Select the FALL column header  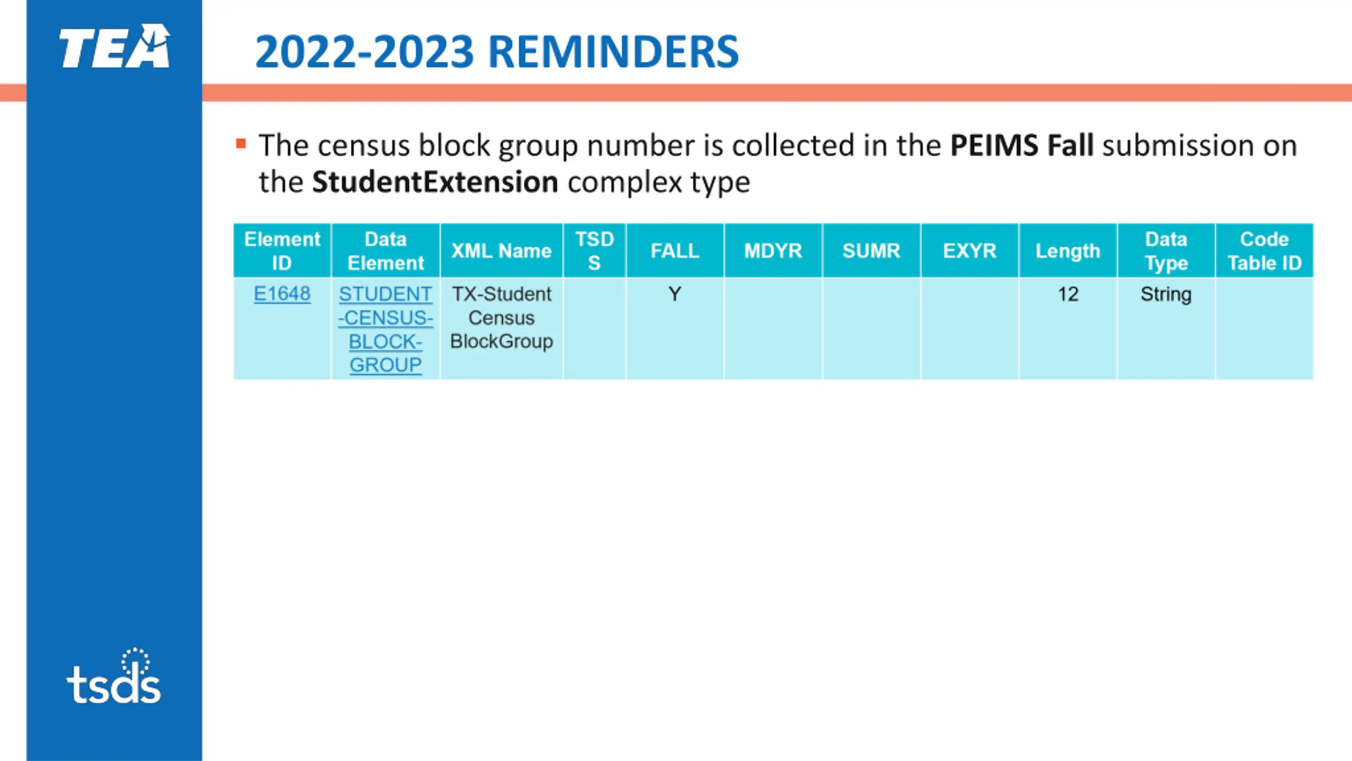[x=675, y=250]
